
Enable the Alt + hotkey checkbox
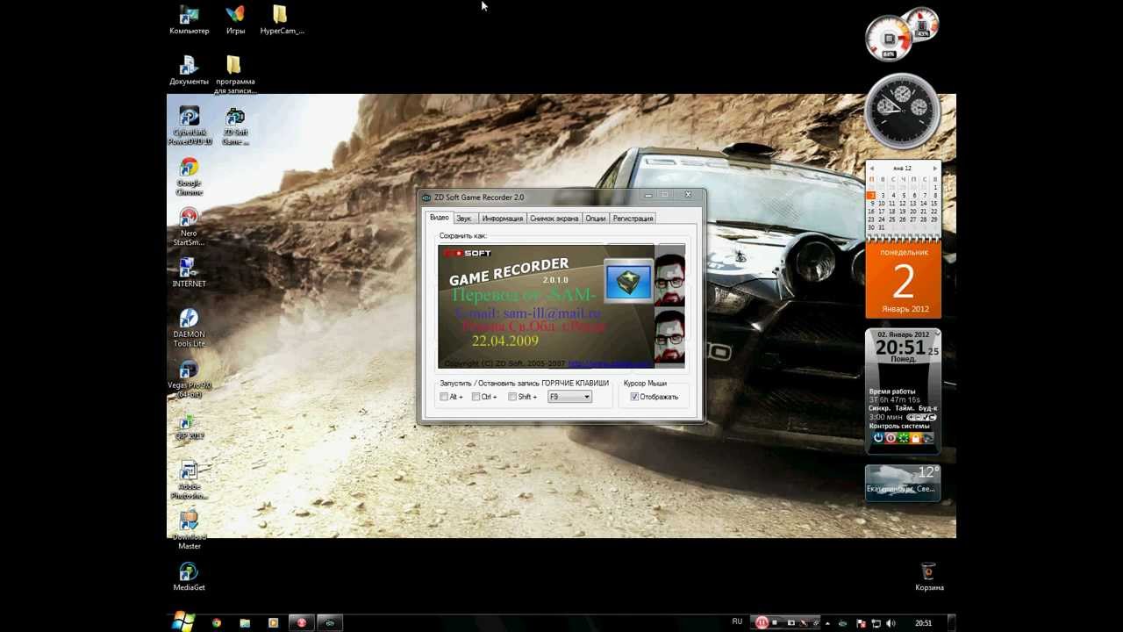[444, 397]
